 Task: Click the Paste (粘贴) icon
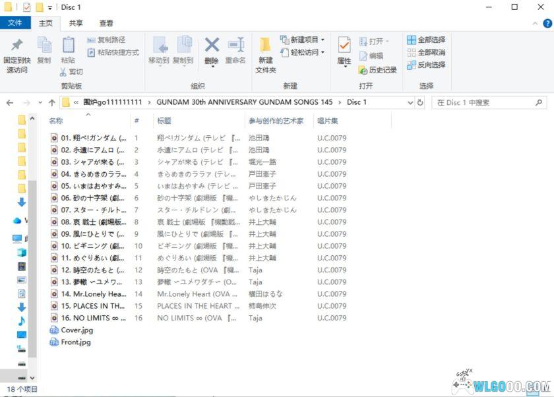69,46
